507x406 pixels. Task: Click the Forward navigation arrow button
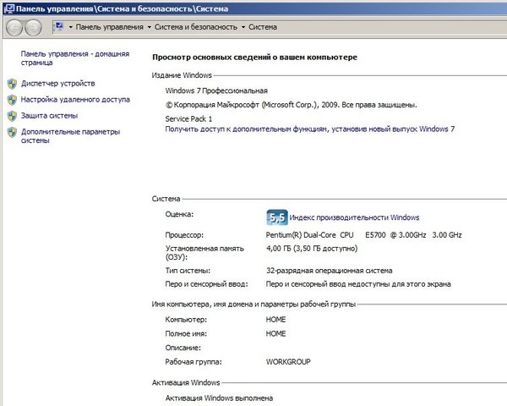[x=33, y=28]
